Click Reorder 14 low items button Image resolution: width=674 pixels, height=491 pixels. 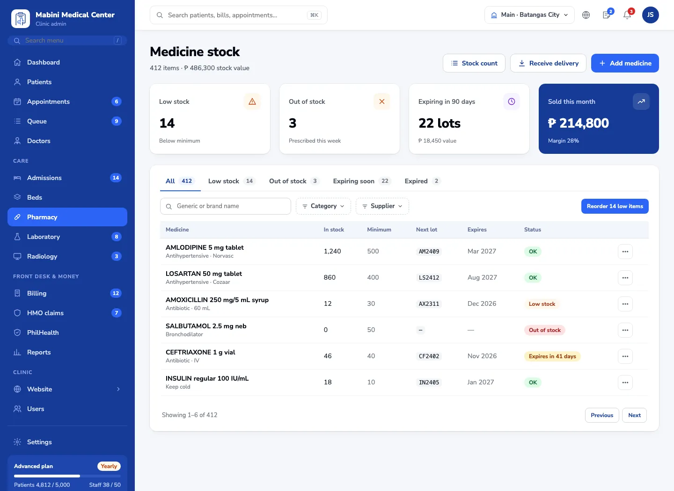click(x=615, y=206)
